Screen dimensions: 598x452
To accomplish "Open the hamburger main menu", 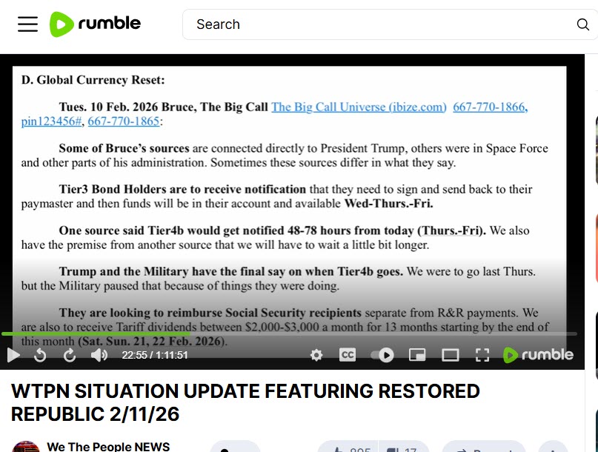I will tap(28, 24).
